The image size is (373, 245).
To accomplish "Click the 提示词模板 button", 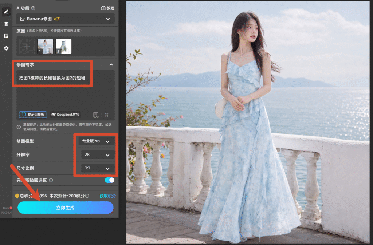I will point(33,115).
